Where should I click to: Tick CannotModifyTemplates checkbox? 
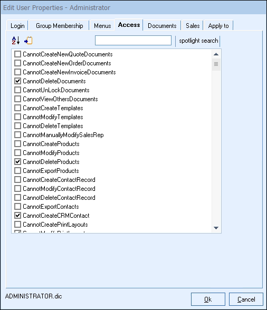(17, 117)
